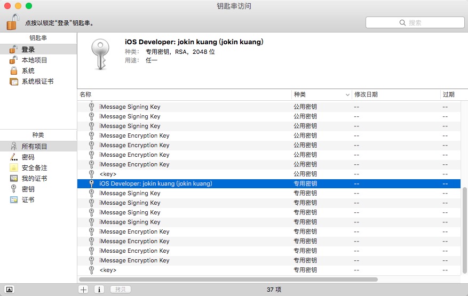Show the 证书 category
The width and height of the screenshot is (468, 296).
38,199
